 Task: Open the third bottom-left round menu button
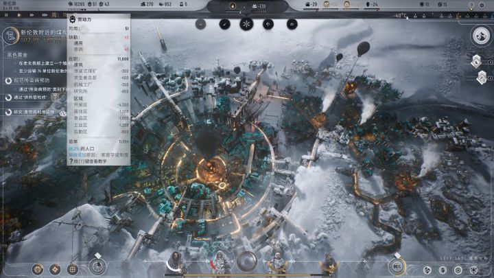tap(73, 269)
